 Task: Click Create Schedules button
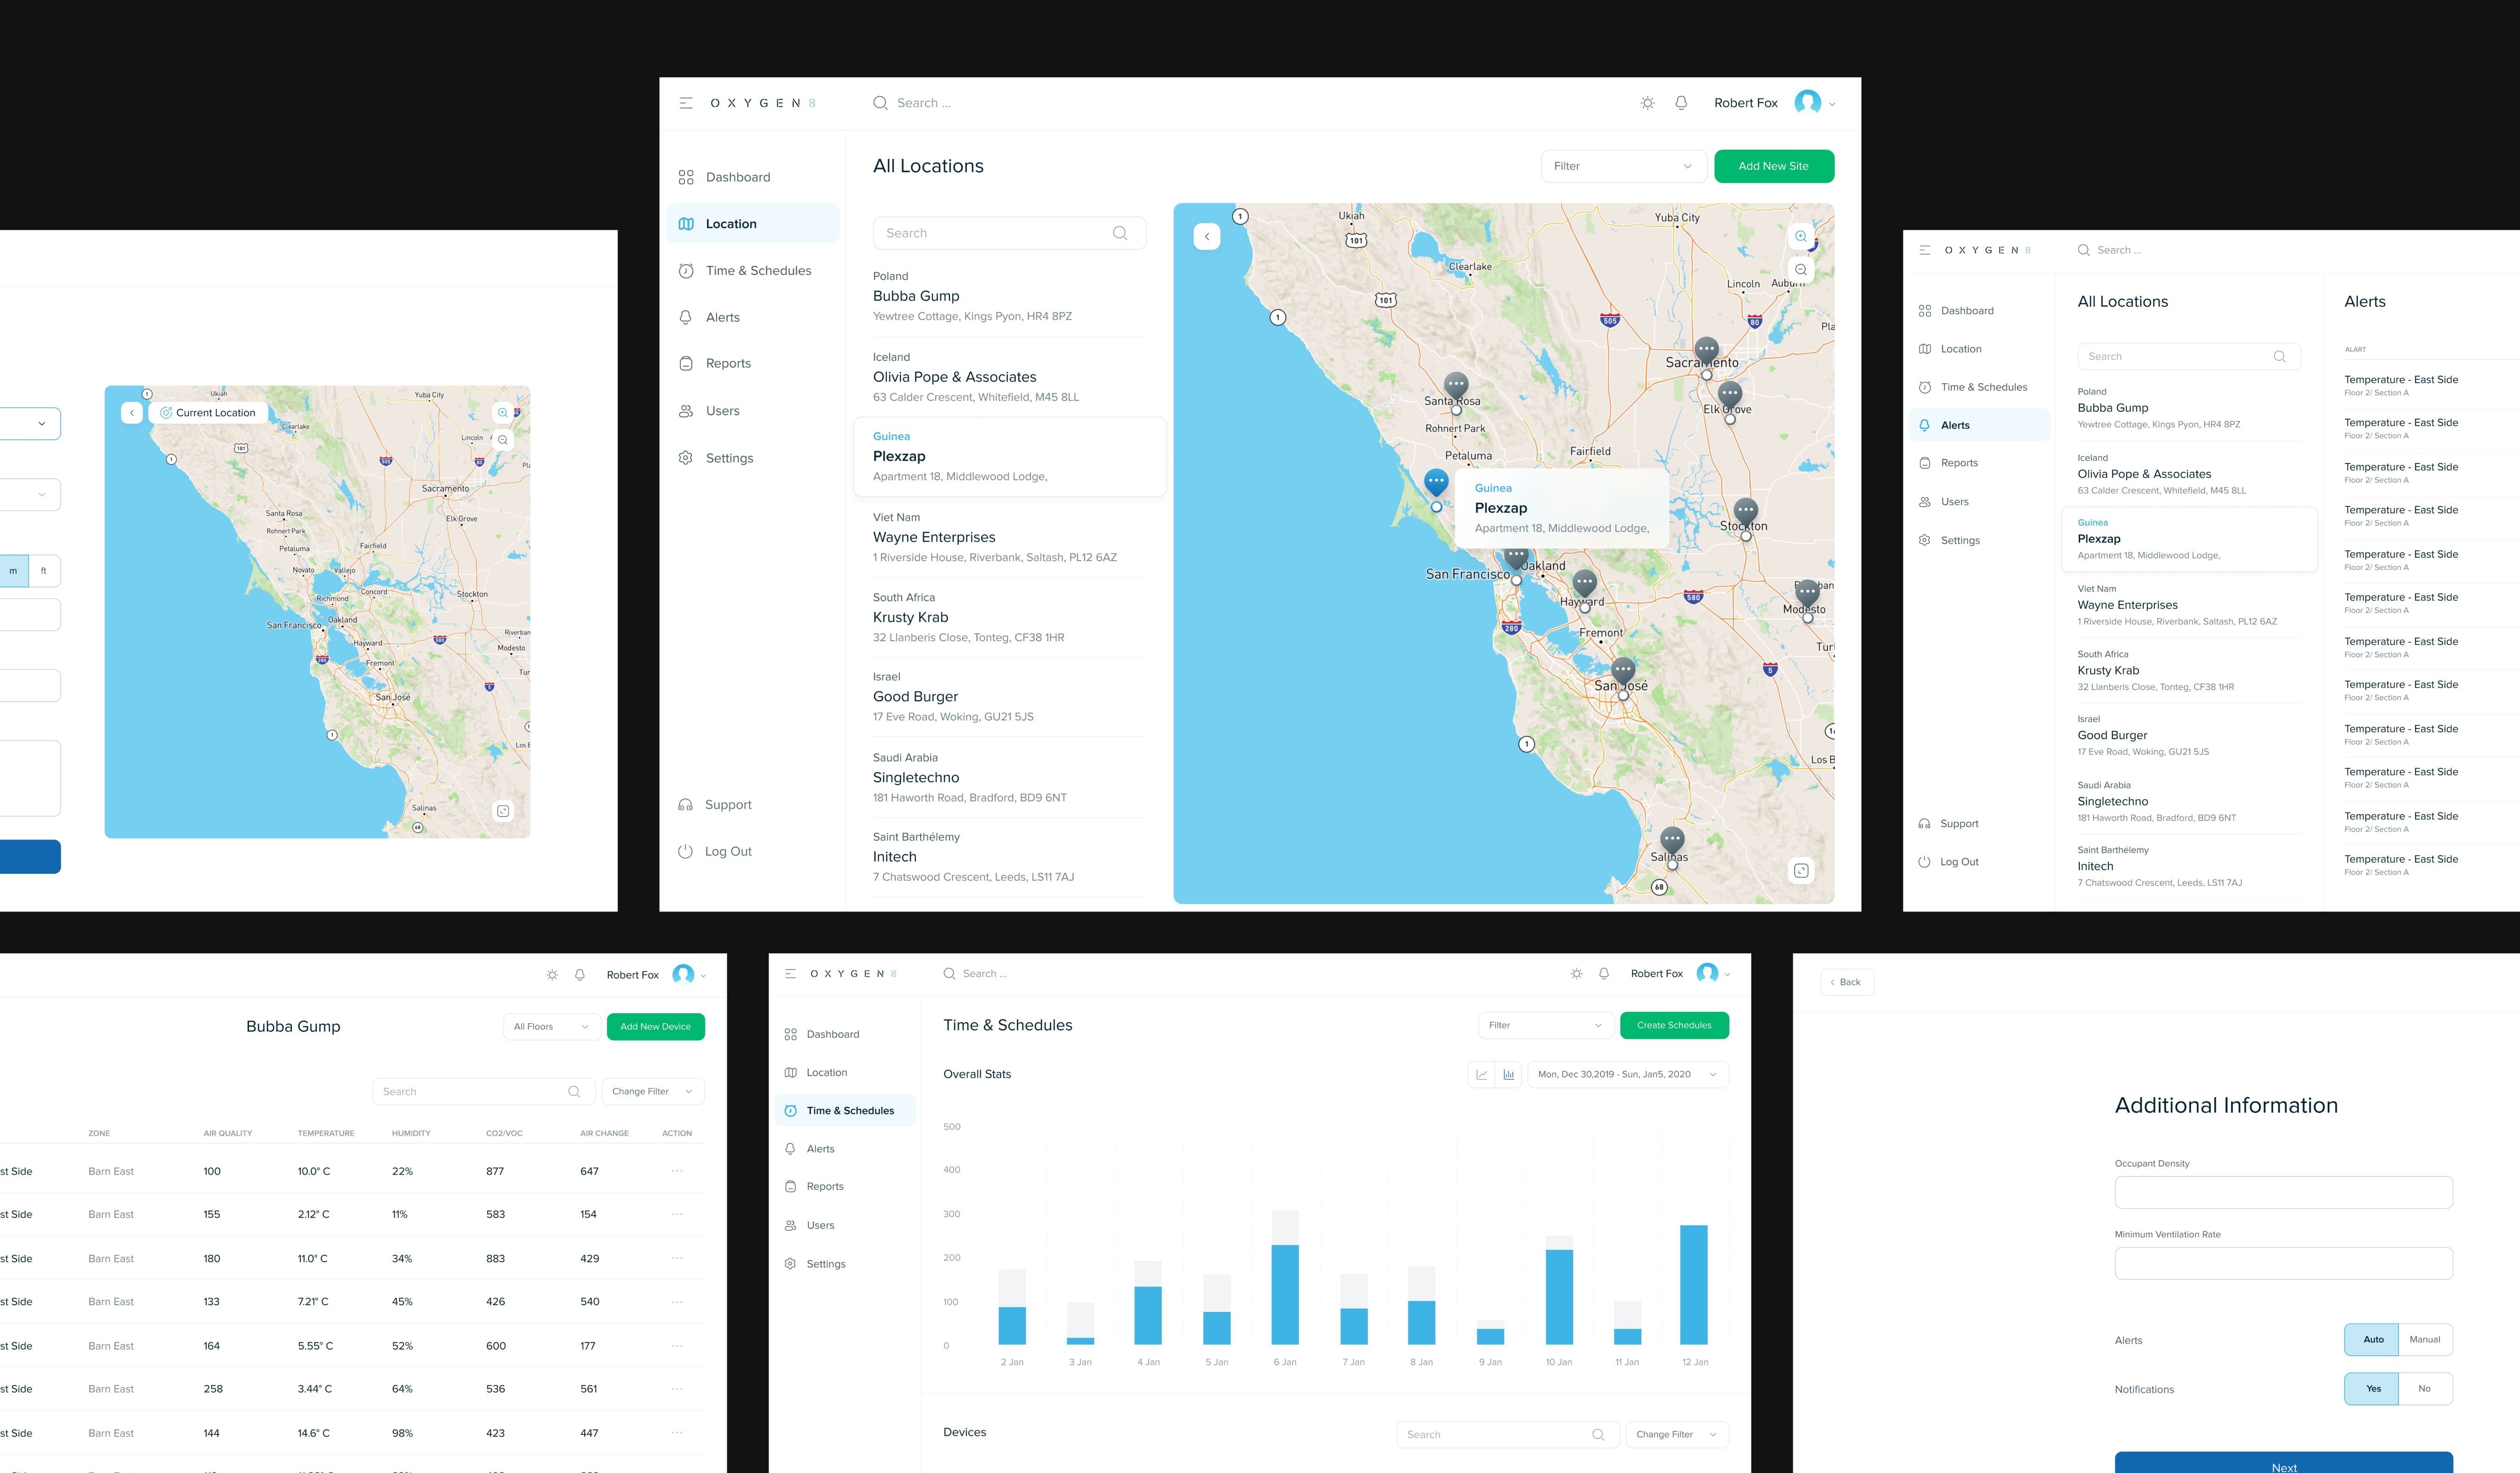[1674, 1025]
